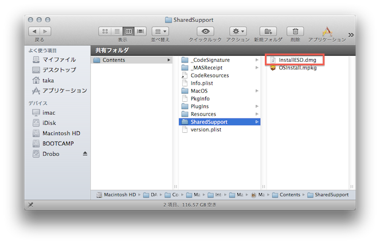Switch to list view
This screenshot has height=244, width=380.
[x=117, y=32]
